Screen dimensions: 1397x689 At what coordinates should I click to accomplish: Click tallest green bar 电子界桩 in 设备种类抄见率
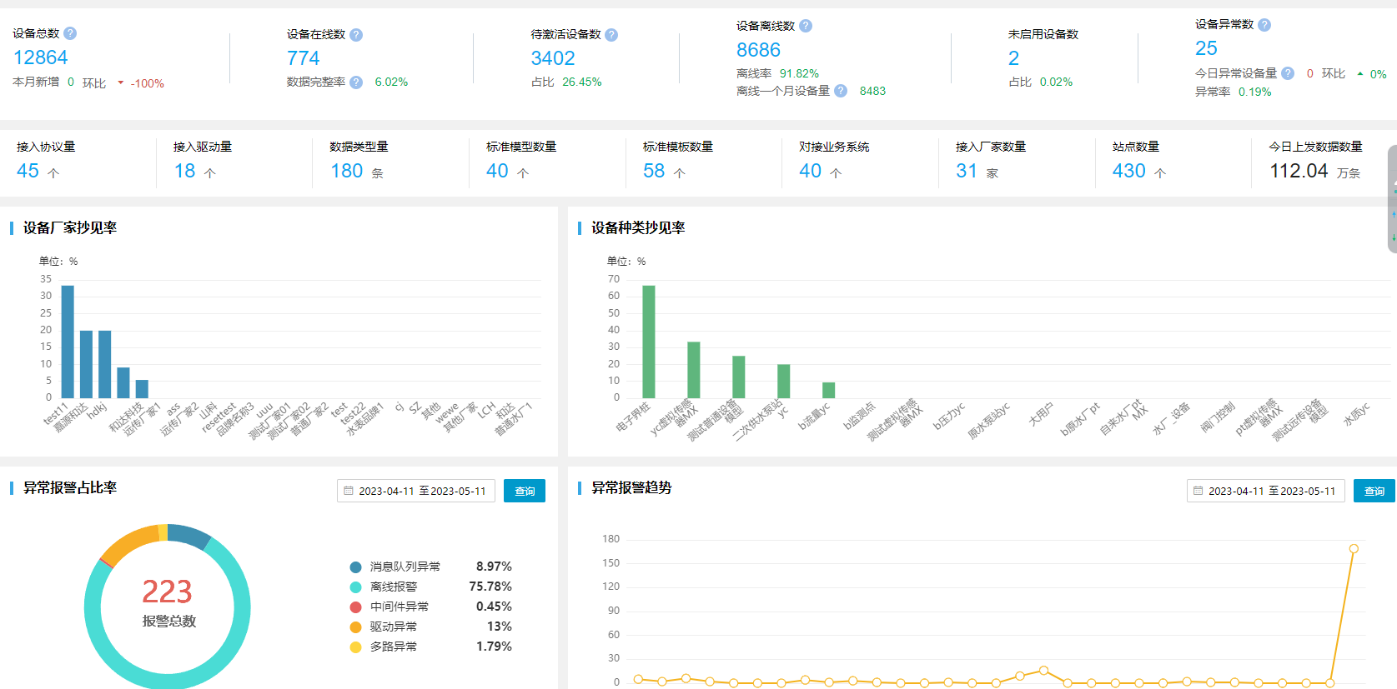[649, 342]
